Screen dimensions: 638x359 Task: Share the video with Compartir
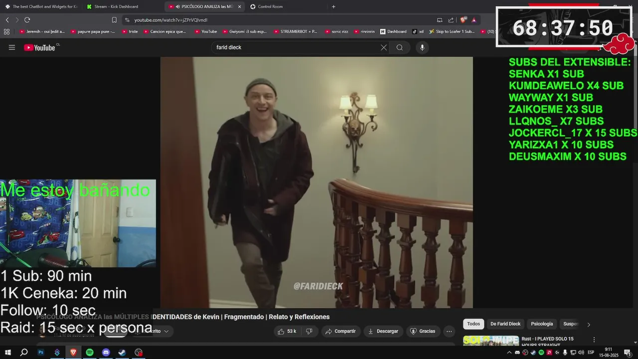click(340, 331)
